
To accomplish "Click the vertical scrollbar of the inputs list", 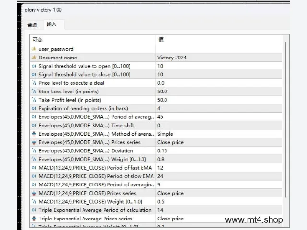I will point(286,119).
